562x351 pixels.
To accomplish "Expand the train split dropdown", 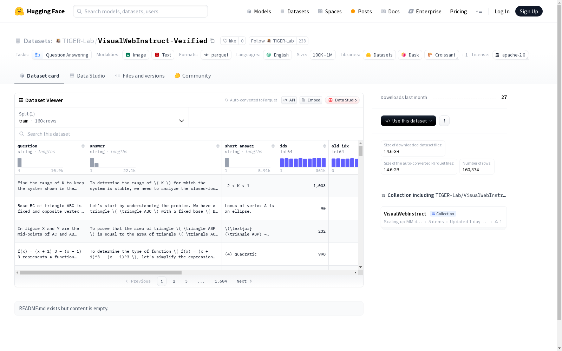I will pos(102,117).
